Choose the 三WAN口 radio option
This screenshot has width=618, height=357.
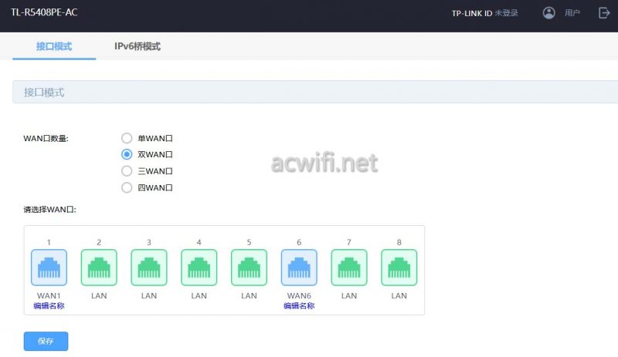[127, 170]
